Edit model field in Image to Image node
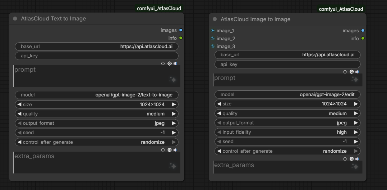387x190 pixels. (x=287, y=94)
